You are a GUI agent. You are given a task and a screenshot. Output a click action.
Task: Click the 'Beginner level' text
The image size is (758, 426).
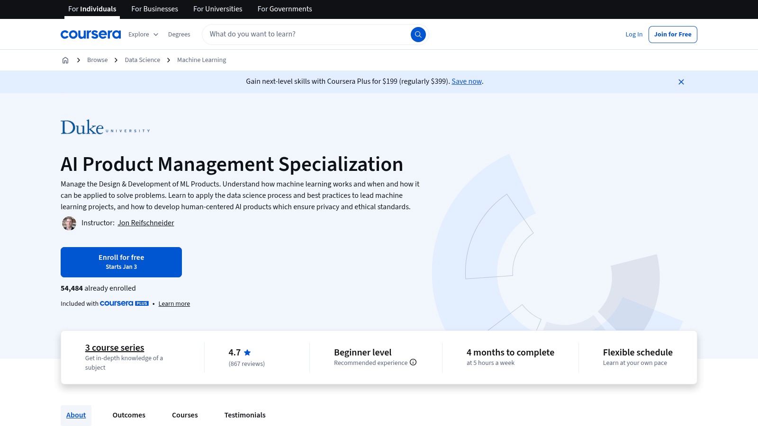pos(363,352)
